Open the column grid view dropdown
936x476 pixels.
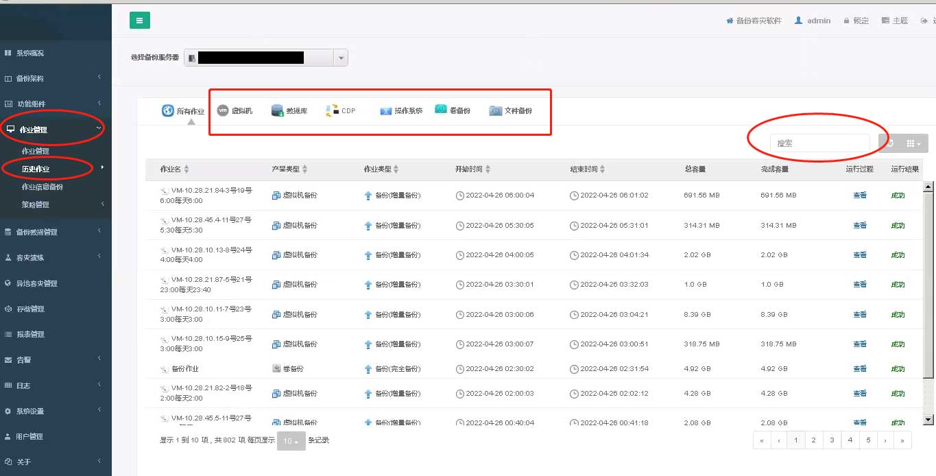[x=913, y=143]
